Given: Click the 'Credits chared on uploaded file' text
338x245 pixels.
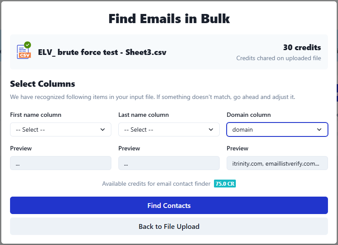Looking at the screenshot, I should [x=279, y=58].
